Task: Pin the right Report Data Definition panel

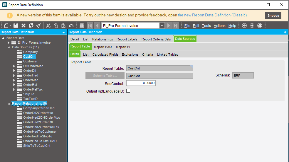Action: (285, 32)
